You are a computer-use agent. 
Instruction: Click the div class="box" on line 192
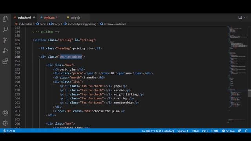coord(60,65)
